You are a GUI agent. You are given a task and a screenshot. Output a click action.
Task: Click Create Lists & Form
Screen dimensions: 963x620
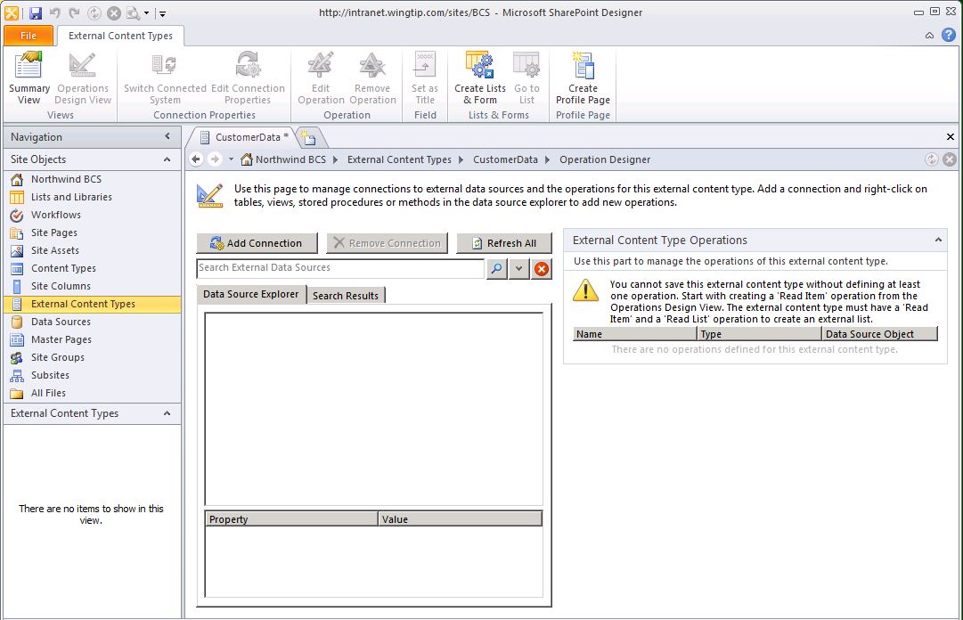(479, 78)
